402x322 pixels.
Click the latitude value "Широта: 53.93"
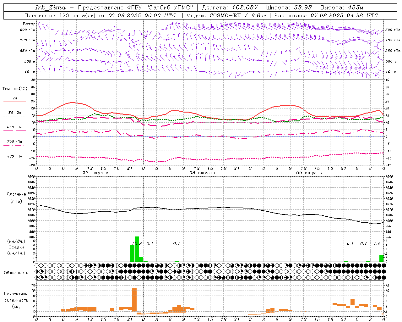pyautogui.click(x=289, y=8)
